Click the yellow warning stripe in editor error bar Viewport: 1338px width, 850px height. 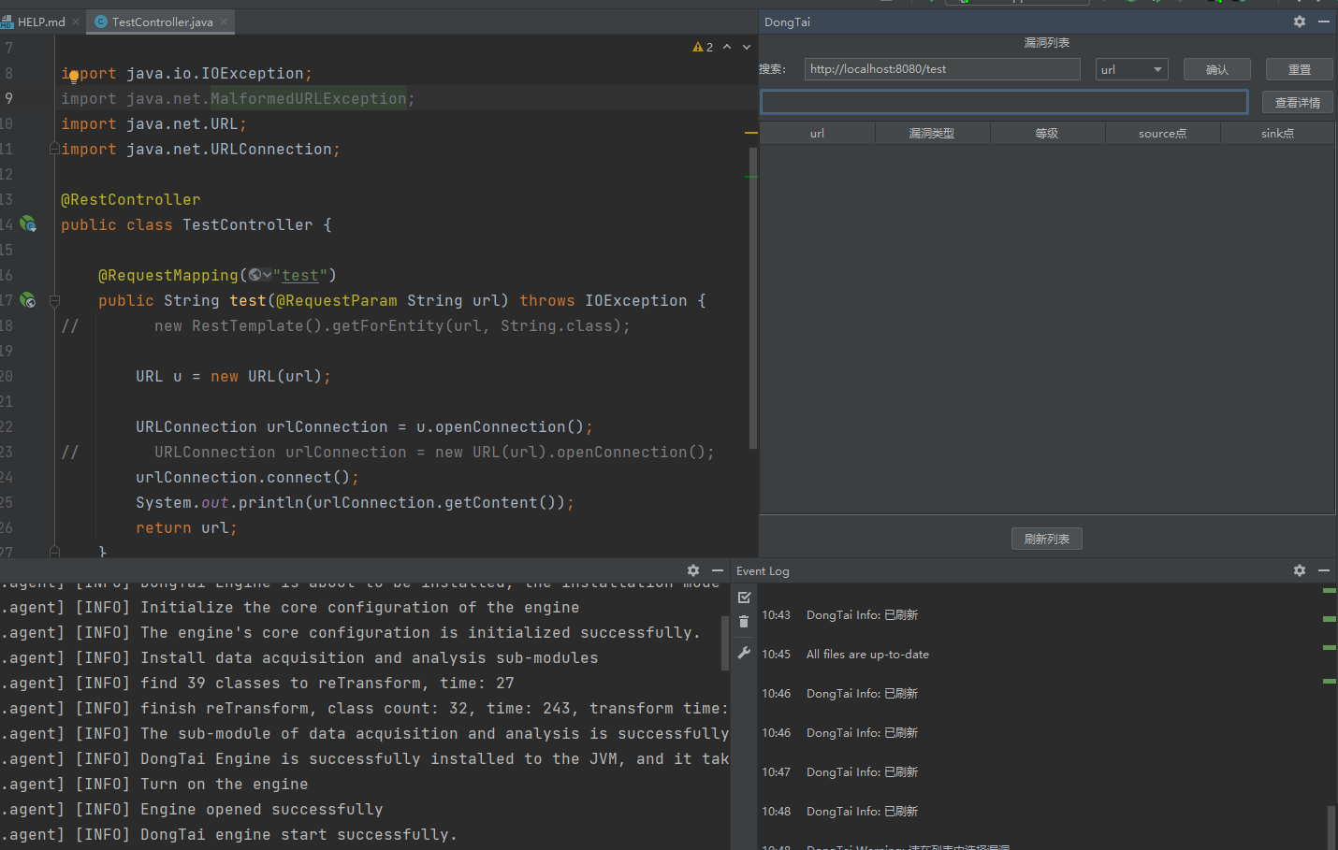[750, 134]
